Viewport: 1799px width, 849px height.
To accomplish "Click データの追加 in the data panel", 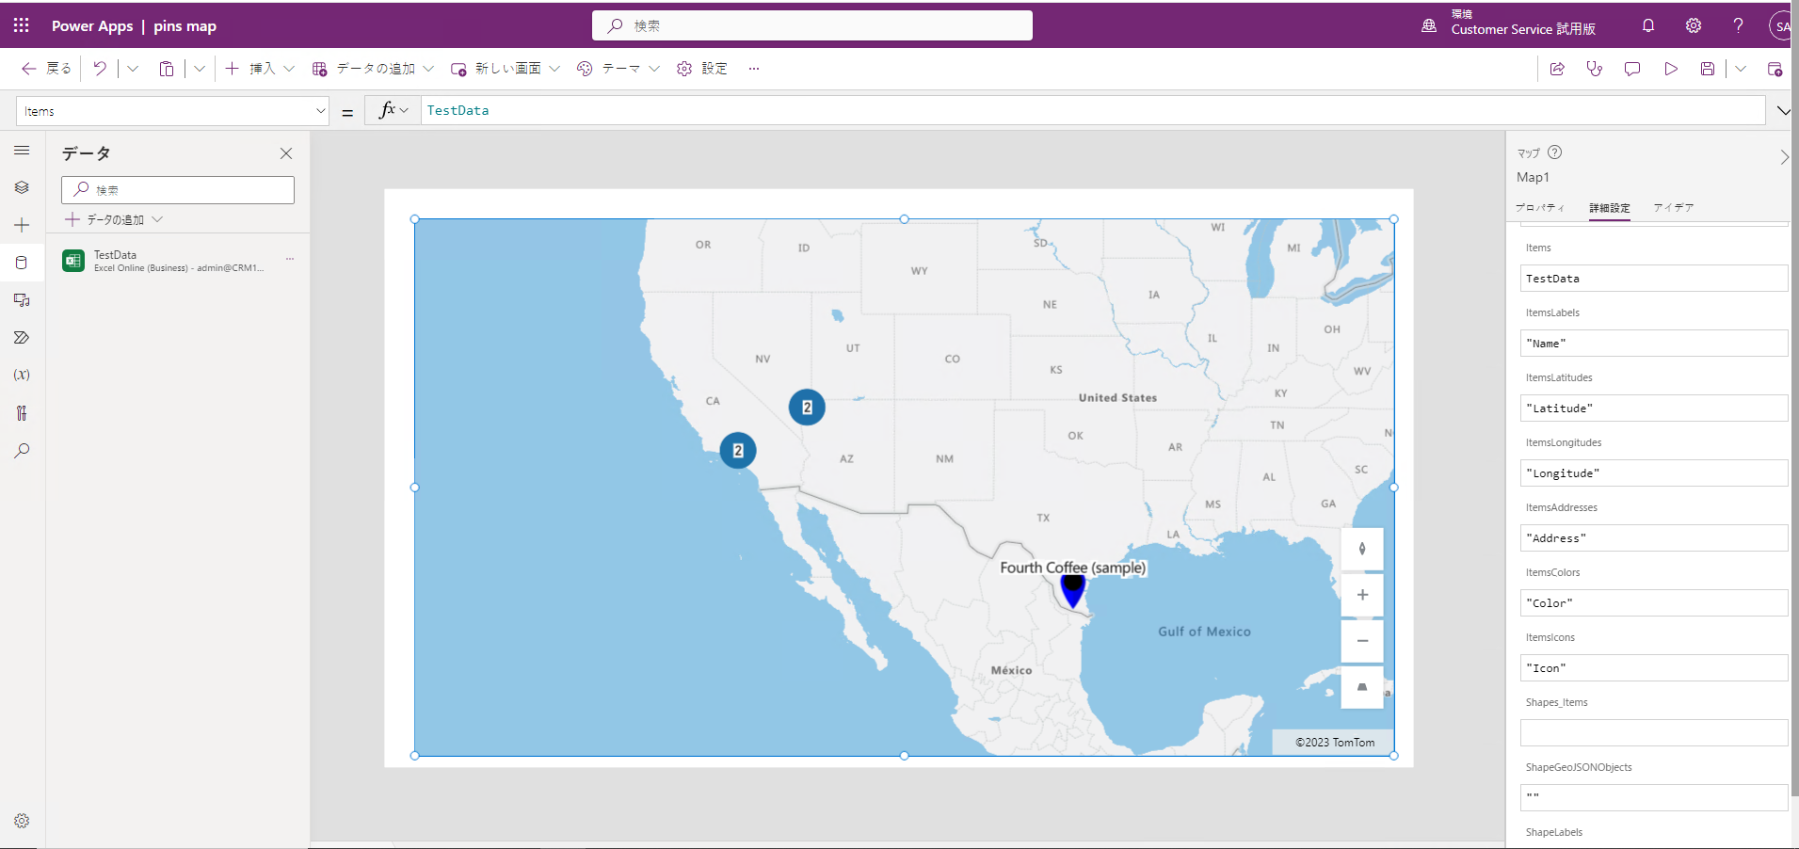I will click(114, 219).
